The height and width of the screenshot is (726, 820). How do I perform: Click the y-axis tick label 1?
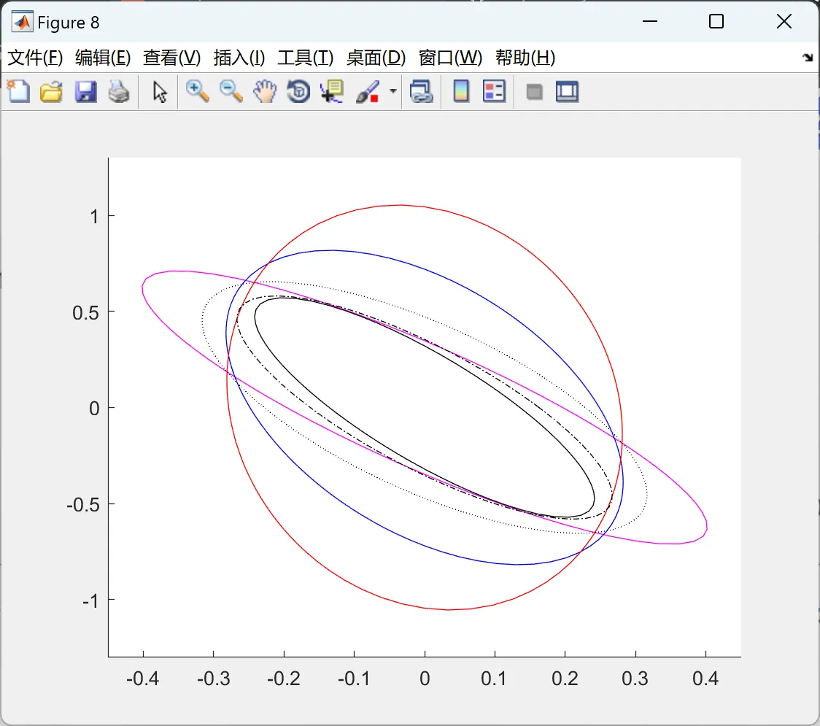point(94,217)
